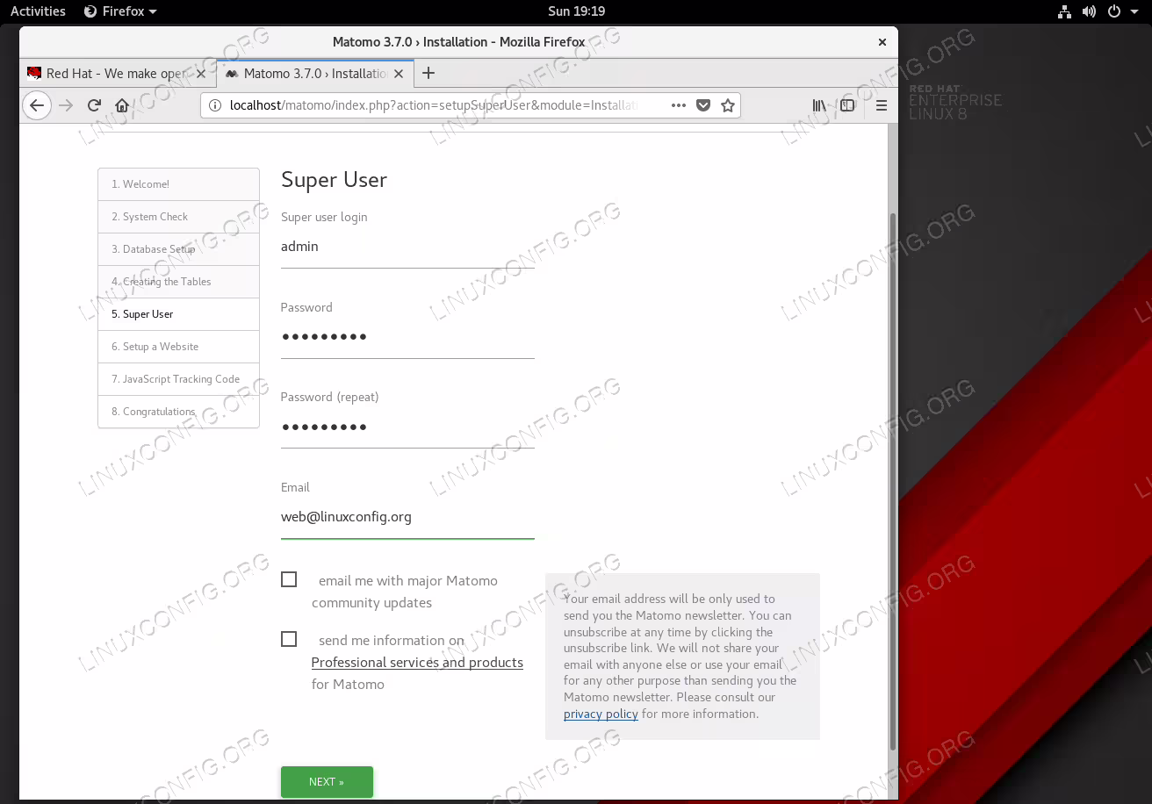The height and width of the screenshot is (804, 1152).
Task: Select step 7. JavaScript Tracking Code
Action: (179, 379)
